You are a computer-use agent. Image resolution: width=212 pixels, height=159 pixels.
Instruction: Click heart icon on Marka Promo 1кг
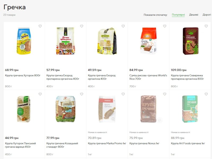click(123, 94)
